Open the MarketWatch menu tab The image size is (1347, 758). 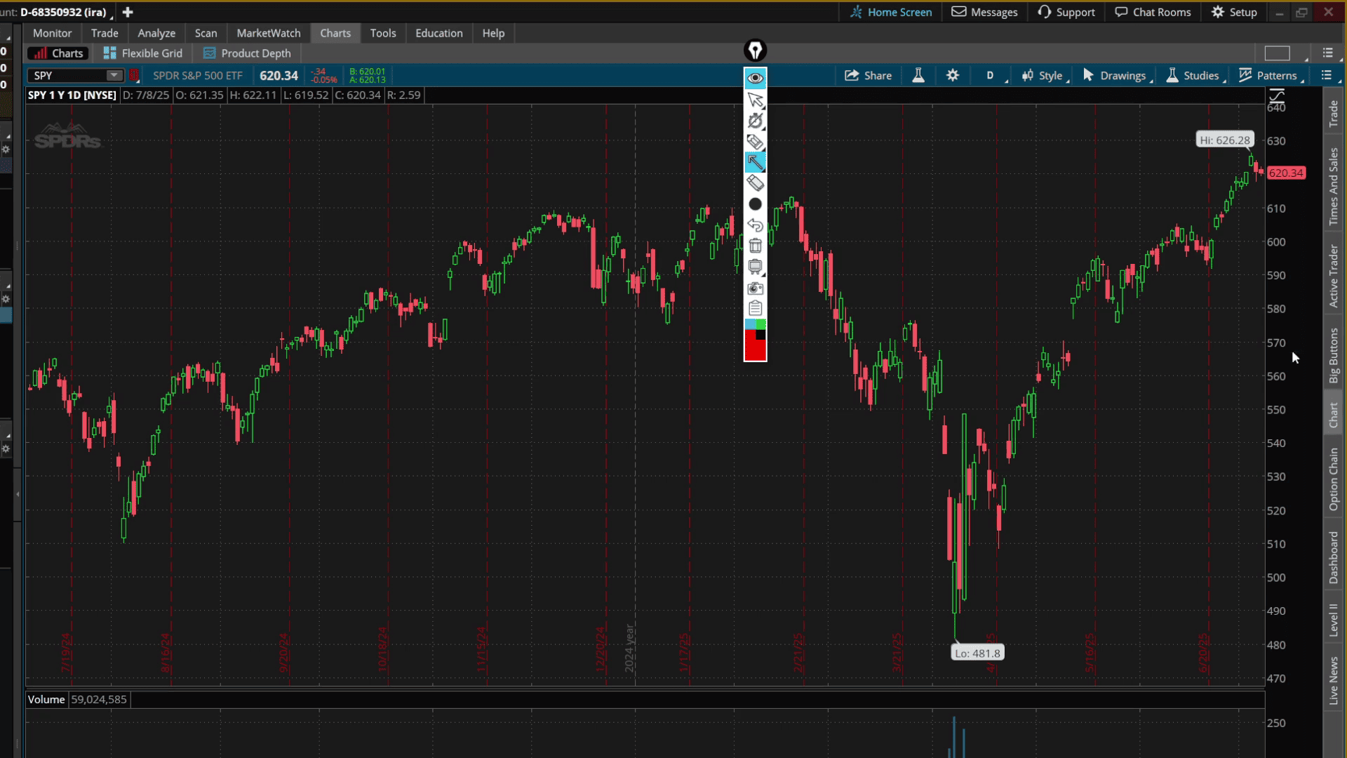[268, 33]
